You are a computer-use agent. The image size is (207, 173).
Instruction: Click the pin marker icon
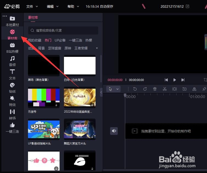tap(204, 89)
